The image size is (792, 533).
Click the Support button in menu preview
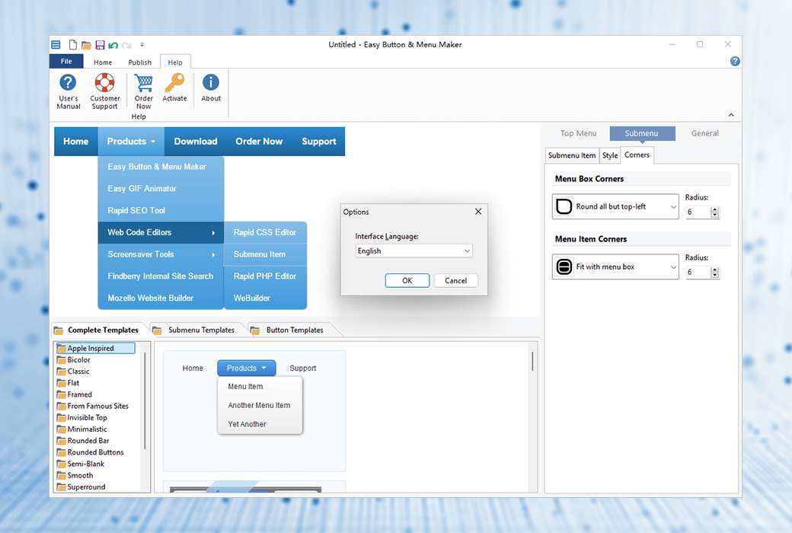(x=319, y=142)
